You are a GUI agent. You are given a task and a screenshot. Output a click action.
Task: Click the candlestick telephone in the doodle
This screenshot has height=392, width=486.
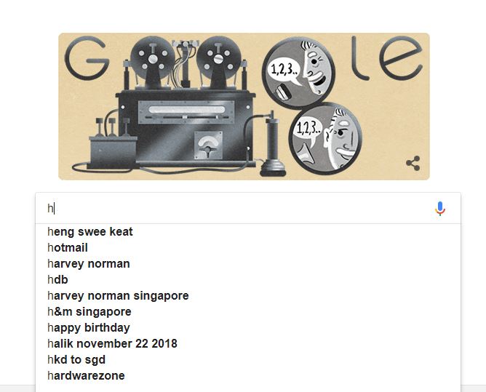tap(272, 144)
